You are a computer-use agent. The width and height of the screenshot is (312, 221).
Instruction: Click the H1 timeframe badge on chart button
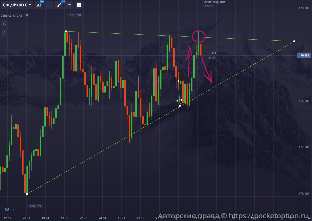pyautogui.click(x=42, y=2)
